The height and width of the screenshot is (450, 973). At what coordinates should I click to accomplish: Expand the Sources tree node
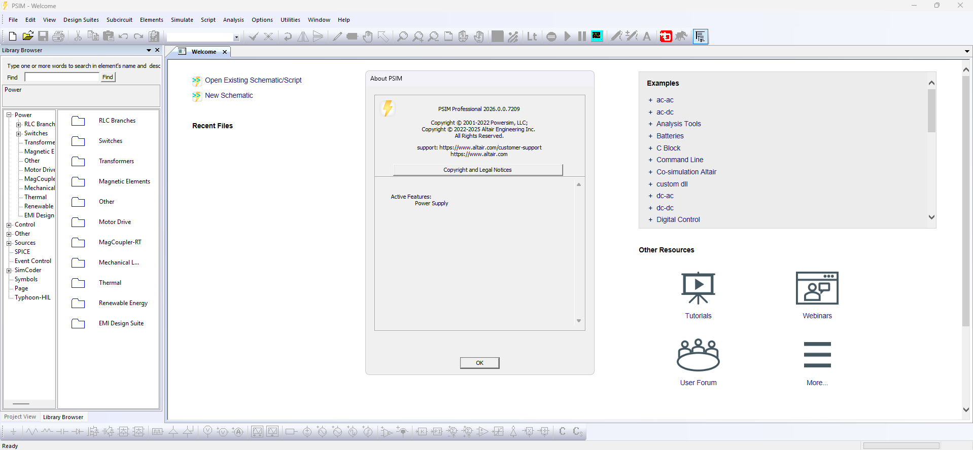pos(9,243)
